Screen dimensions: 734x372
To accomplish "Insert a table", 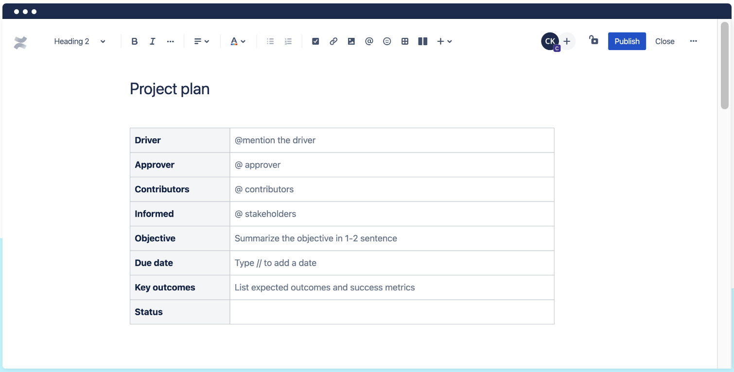I will coord(405,41).
